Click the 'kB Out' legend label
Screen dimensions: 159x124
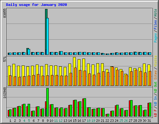(x=155, y=87)
